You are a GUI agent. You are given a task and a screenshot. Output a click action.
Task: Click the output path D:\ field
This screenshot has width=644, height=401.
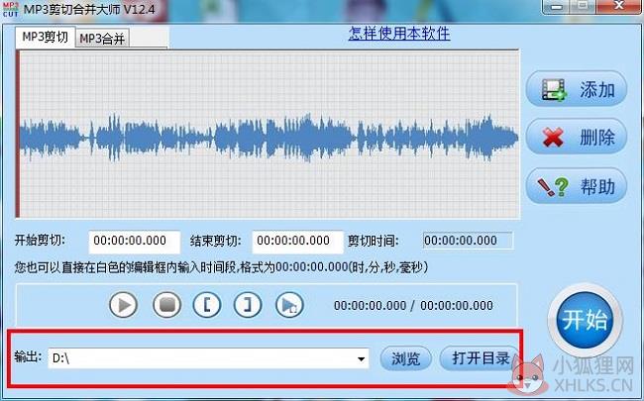[208, 358]
